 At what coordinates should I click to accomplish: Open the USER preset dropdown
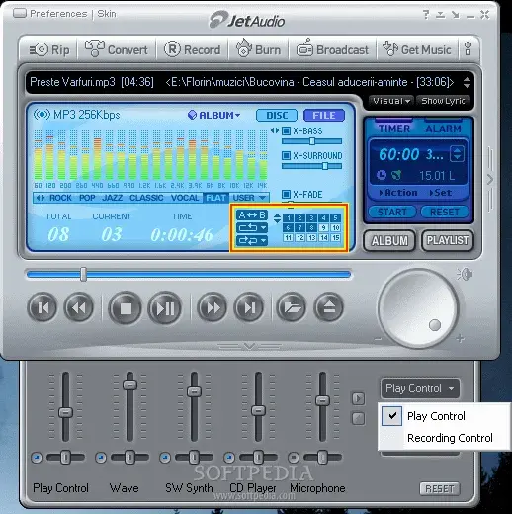[249, 198]
